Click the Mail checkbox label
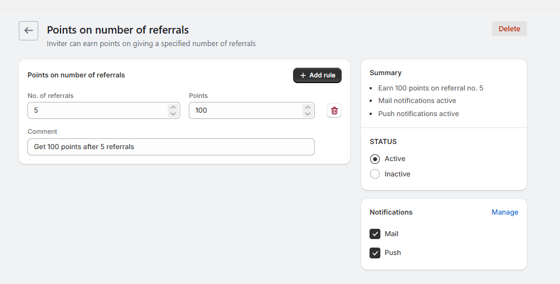The image size is (560, 284). (x=391, y=234)
